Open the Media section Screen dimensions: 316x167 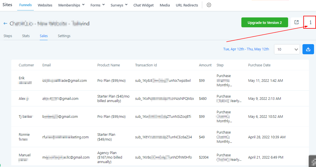(164, 5)
